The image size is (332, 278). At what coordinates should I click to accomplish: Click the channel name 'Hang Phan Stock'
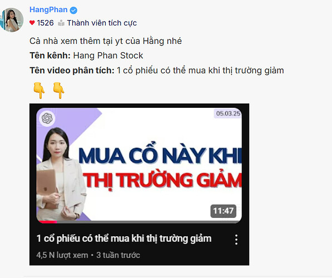108,56
